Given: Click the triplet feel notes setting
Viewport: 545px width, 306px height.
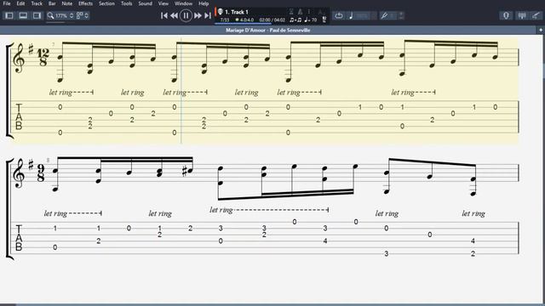Looking at the screenshot, I should pyautogui.click(x=295, y=20).
